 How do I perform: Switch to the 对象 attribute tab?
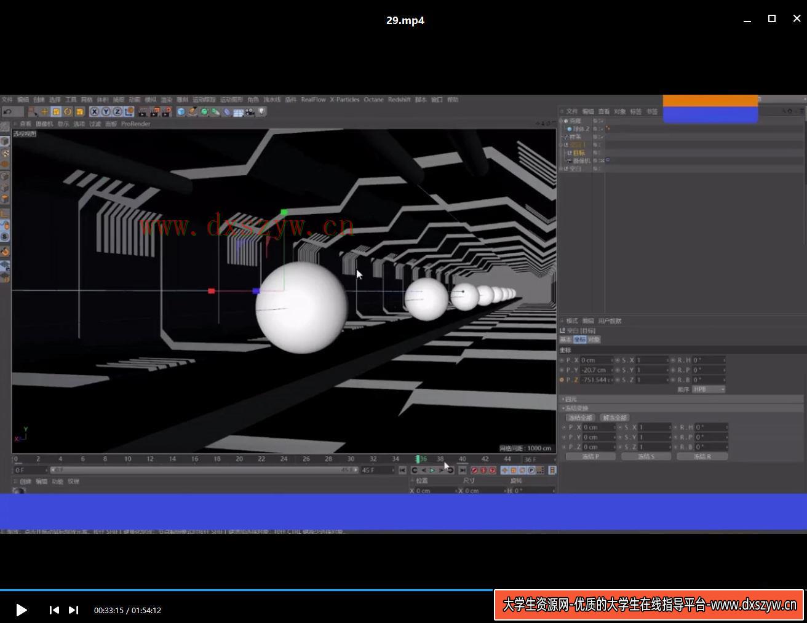tap(594, 339)
